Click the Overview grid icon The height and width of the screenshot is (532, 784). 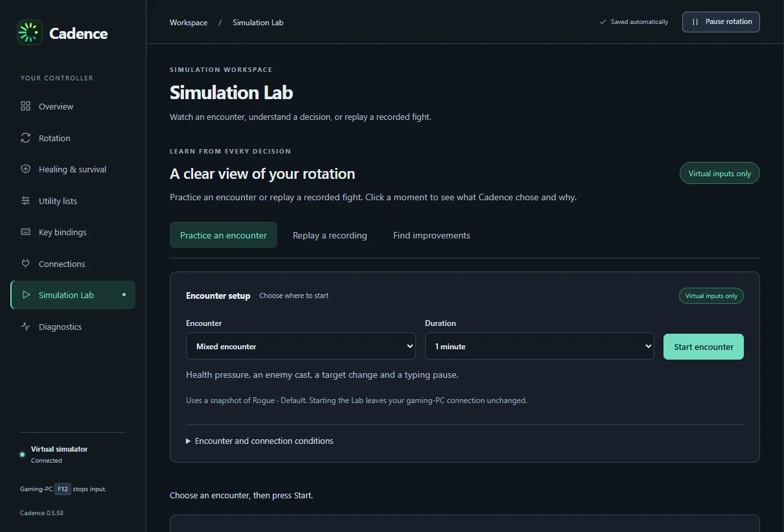(26, 106)
